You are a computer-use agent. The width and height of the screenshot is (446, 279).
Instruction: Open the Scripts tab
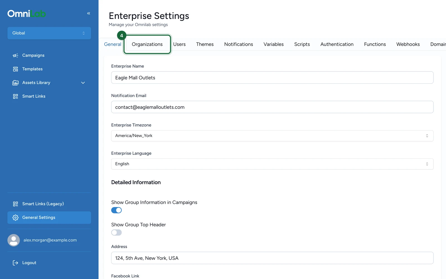[302, 44]
